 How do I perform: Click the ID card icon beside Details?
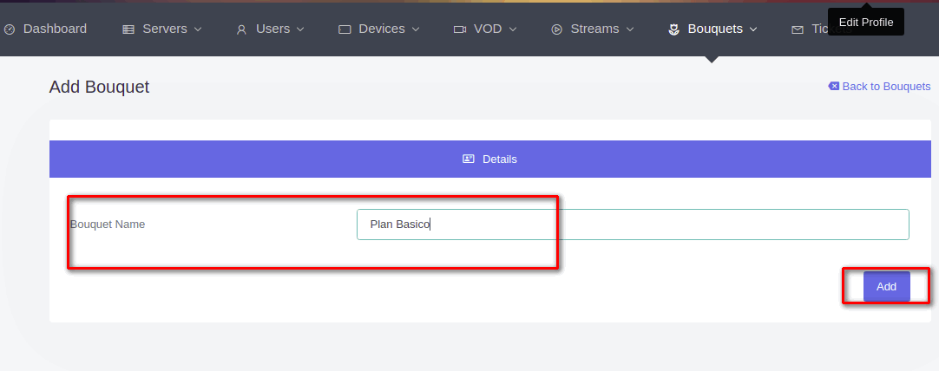tap(469, 159)
